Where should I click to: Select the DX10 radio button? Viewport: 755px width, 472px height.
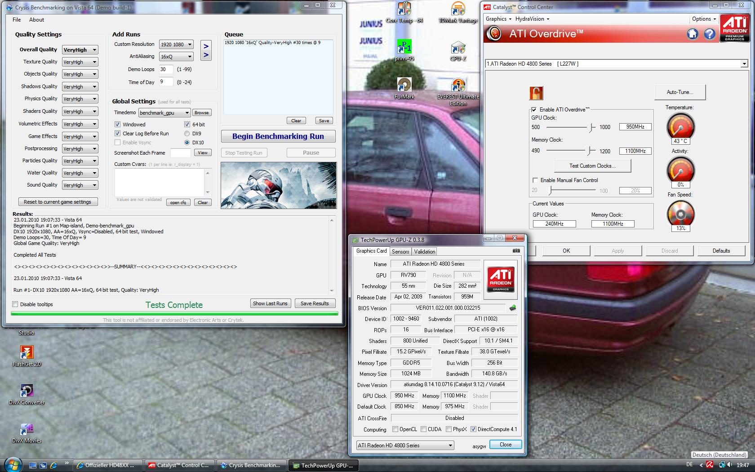click(x=187, y=142)
